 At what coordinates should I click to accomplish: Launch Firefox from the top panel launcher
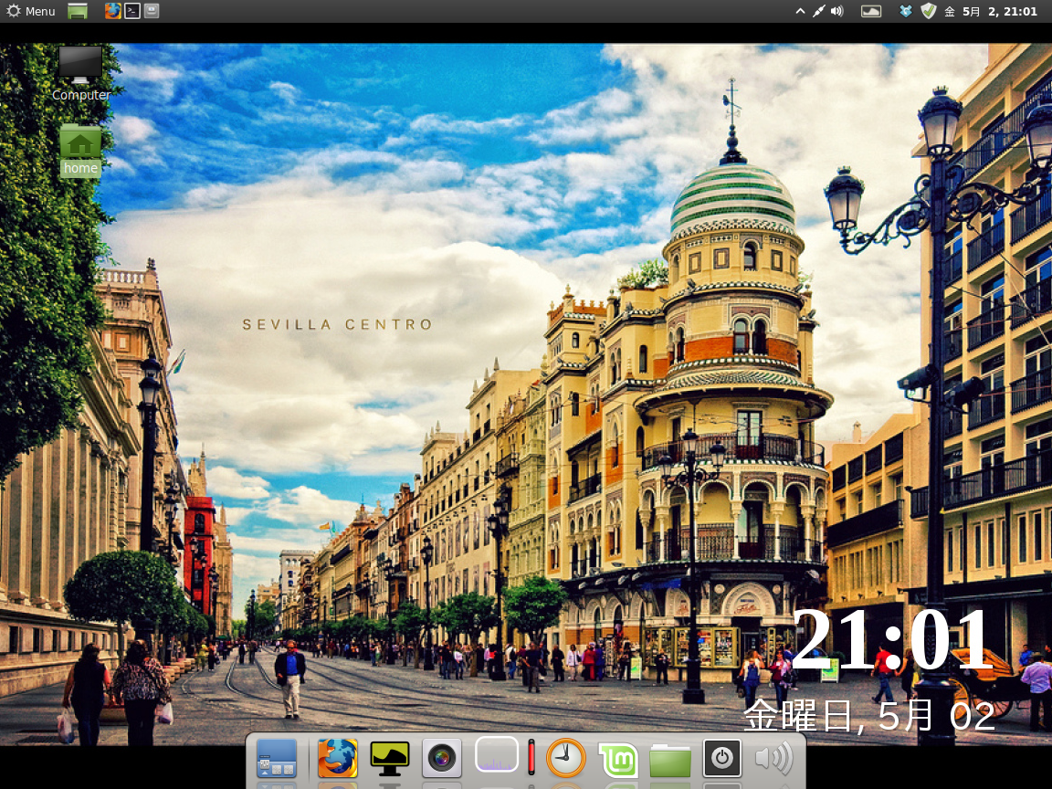coord(112,11)
